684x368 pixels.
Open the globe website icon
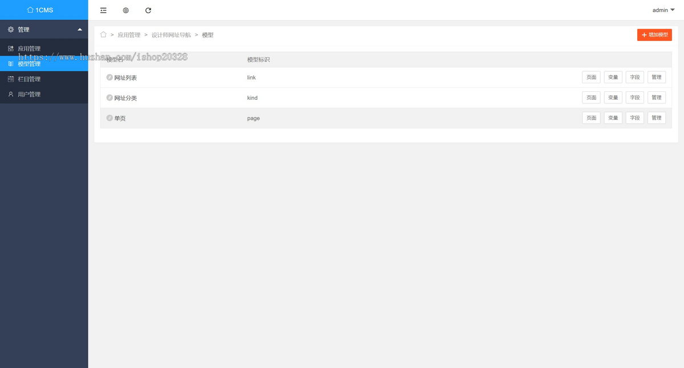126,10
